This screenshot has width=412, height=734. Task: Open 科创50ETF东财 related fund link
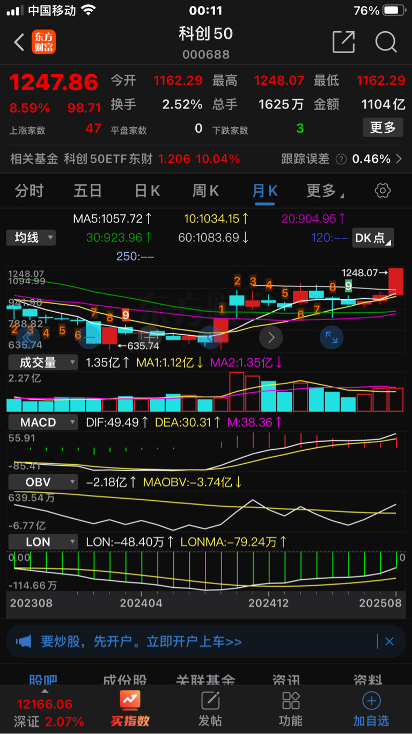[x=108, y=159]
